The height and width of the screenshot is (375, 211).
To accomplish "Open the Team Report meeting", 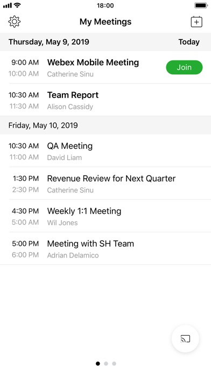I will pyautogui.click(x=105, y=100).
